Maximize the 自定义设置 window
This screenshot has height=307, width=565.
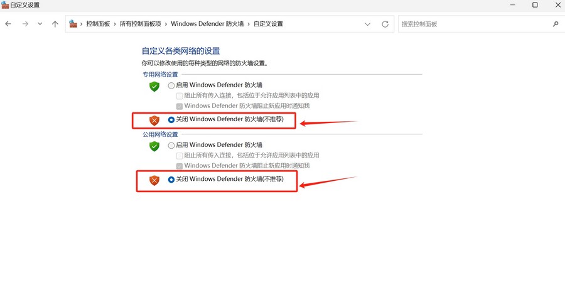tap(535, 4)
